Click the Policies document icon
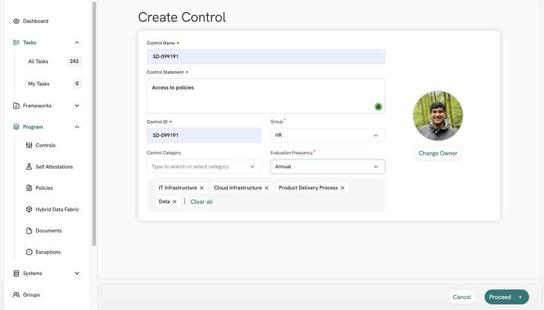This screenshot has width=544, height=310. [x=29, y=188]
